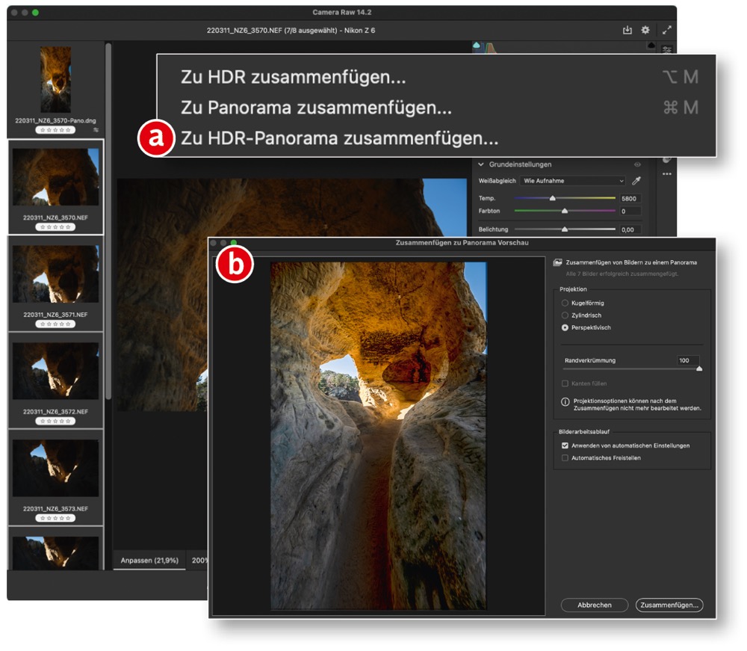Select Zu Panorama zusammenfügen menu item

pyautogui.click(x=316, y=108)
